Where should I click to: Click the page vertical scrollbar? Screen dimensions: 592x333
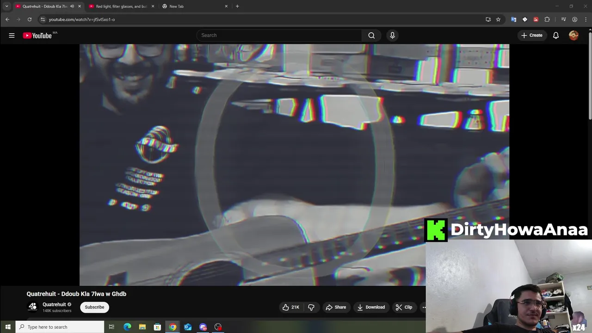[590, 76]
